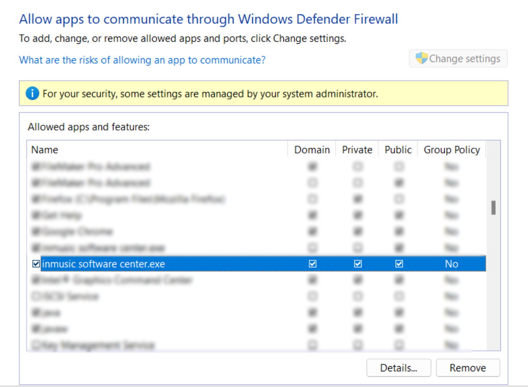Click the Change settings button
Viewport: 528px width, 387px height.
458,59
